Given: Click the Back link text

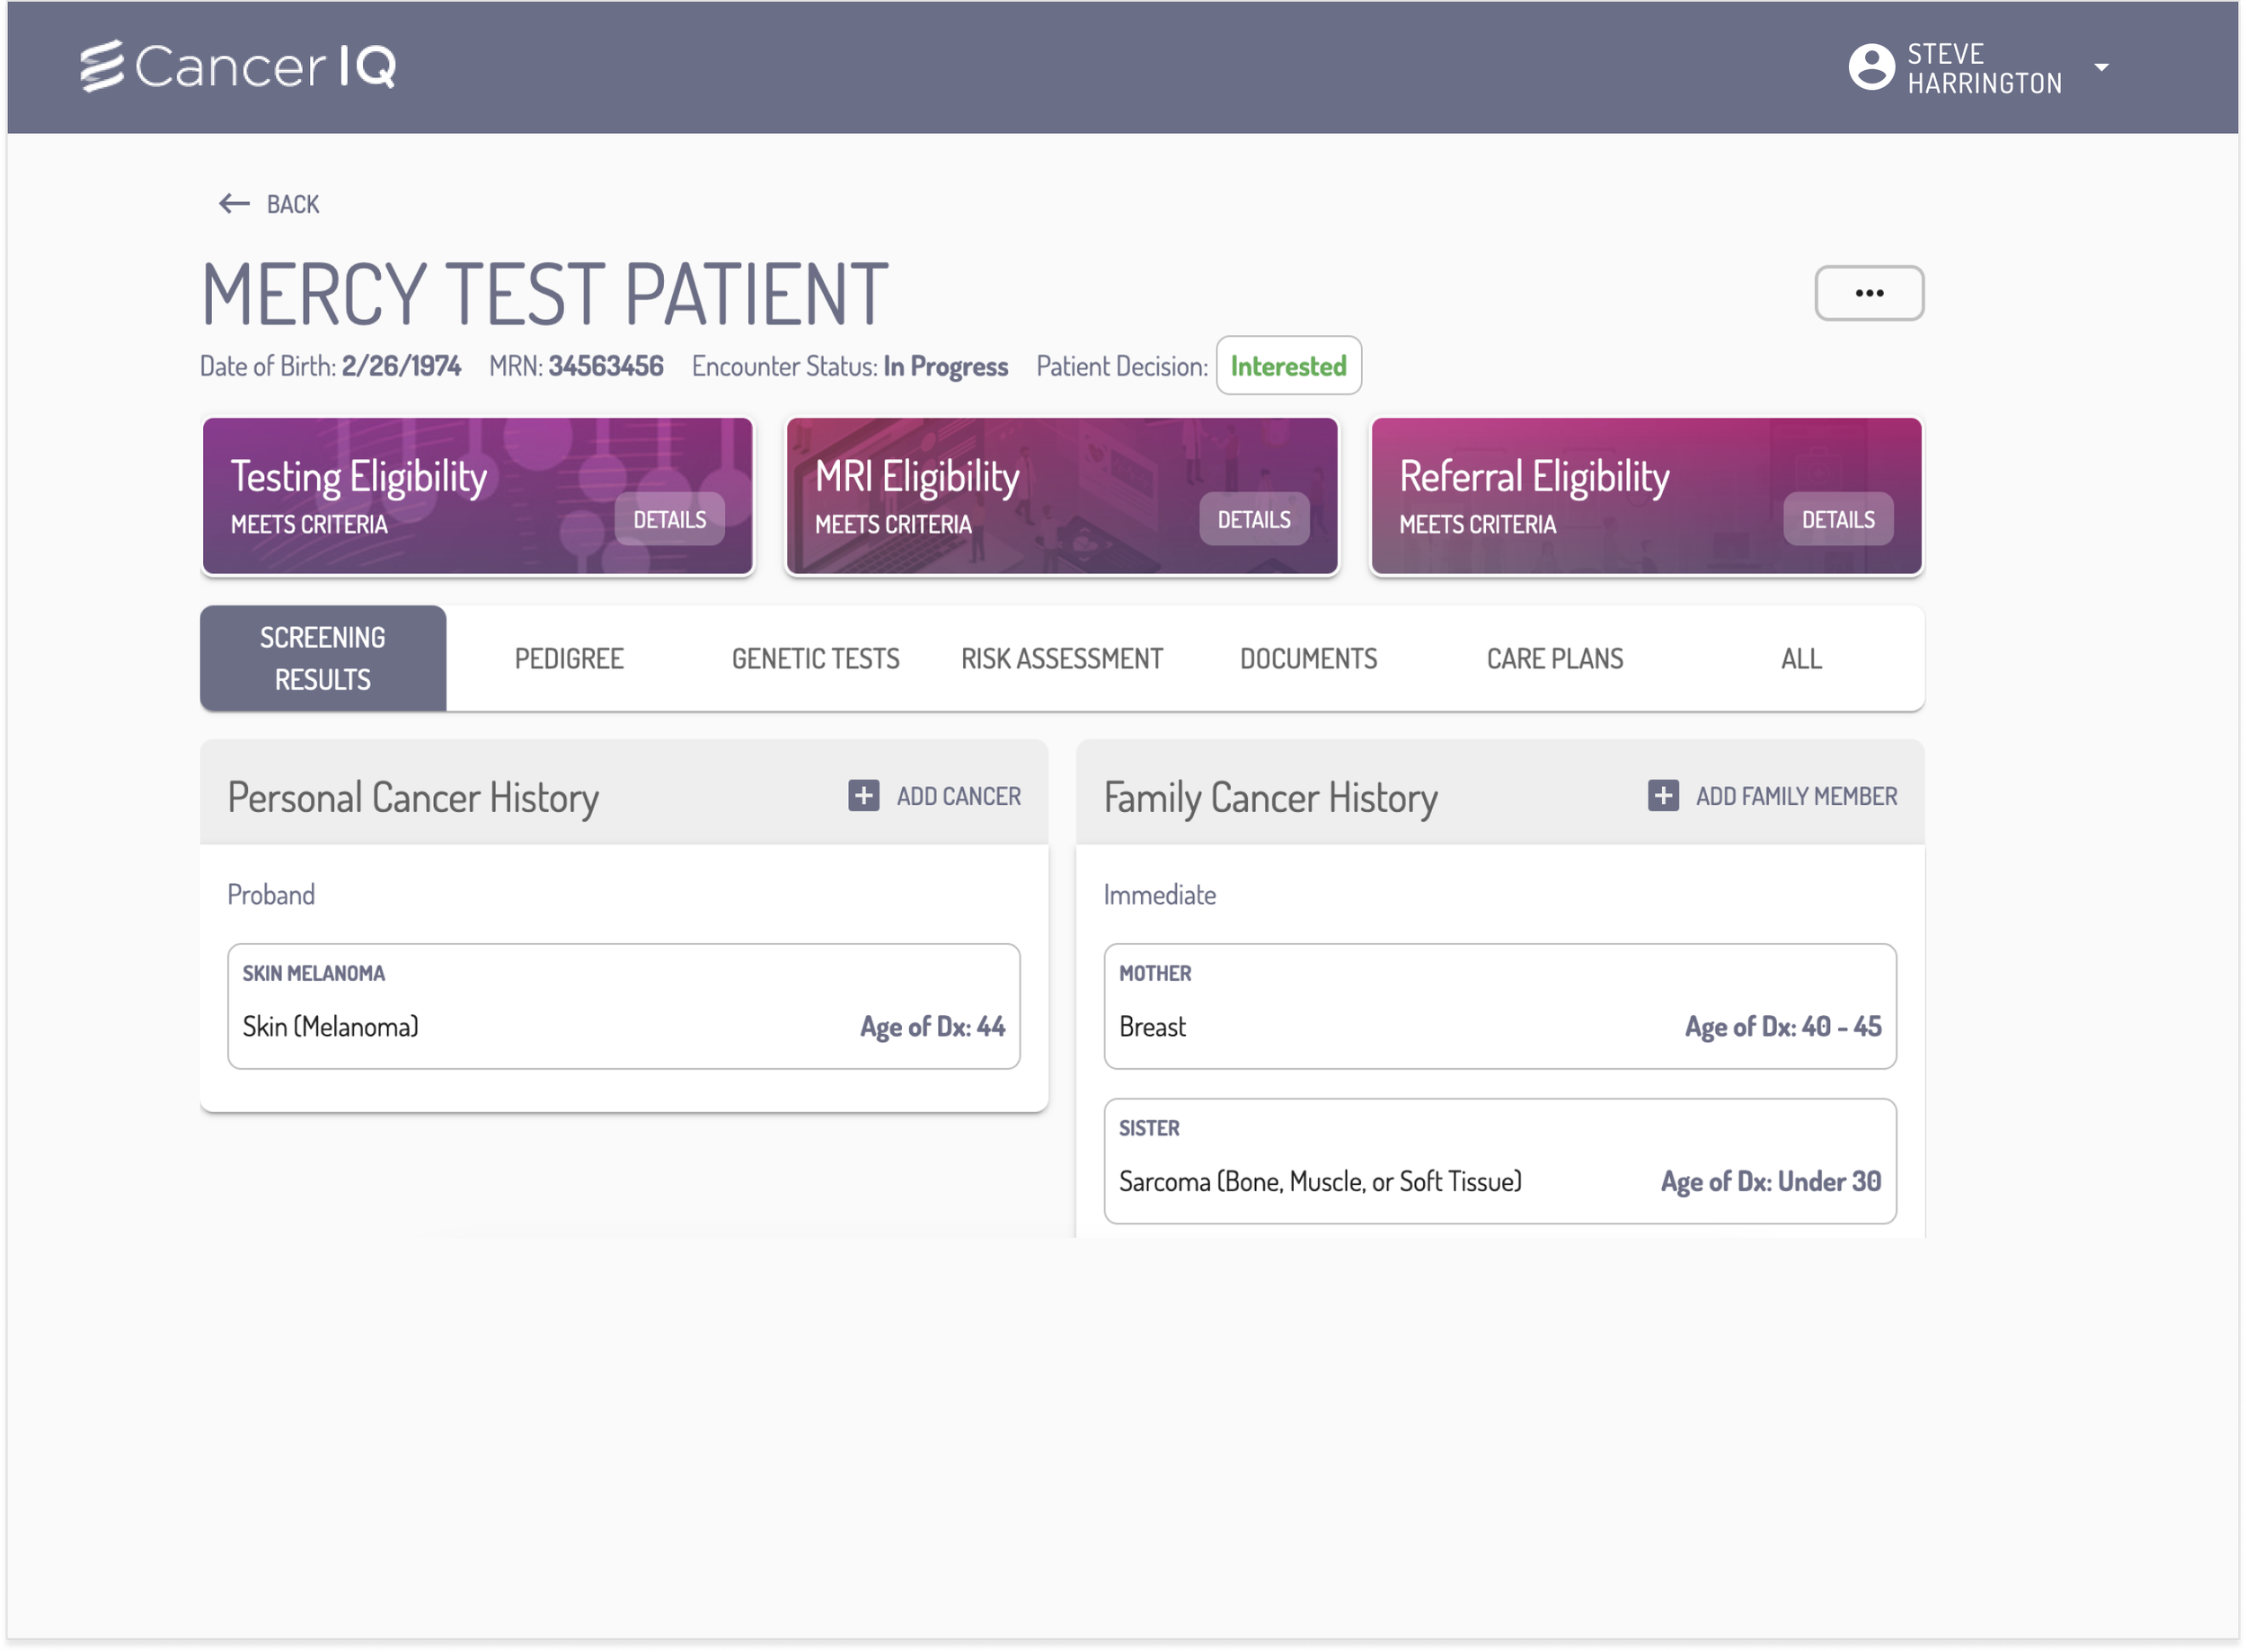Looking at the screenshot, I should 292,204.
